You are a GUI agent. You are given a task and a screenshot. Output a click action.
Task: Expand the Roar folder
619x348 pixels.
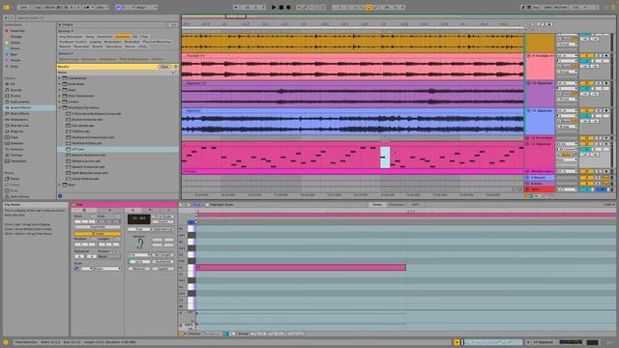click(x=60, y=185)
